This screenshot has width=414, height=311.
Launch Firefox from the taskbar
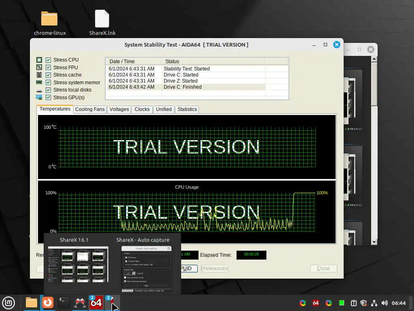(x=48, y=302)
